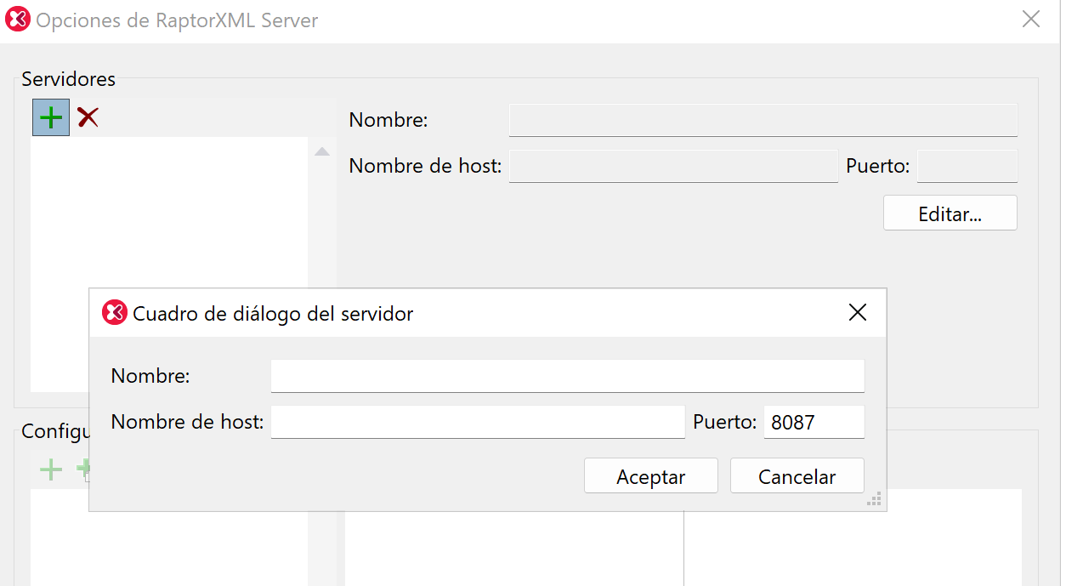Open the Editar... dialog
Screen dimensions: 1066x586
[950, 213]
